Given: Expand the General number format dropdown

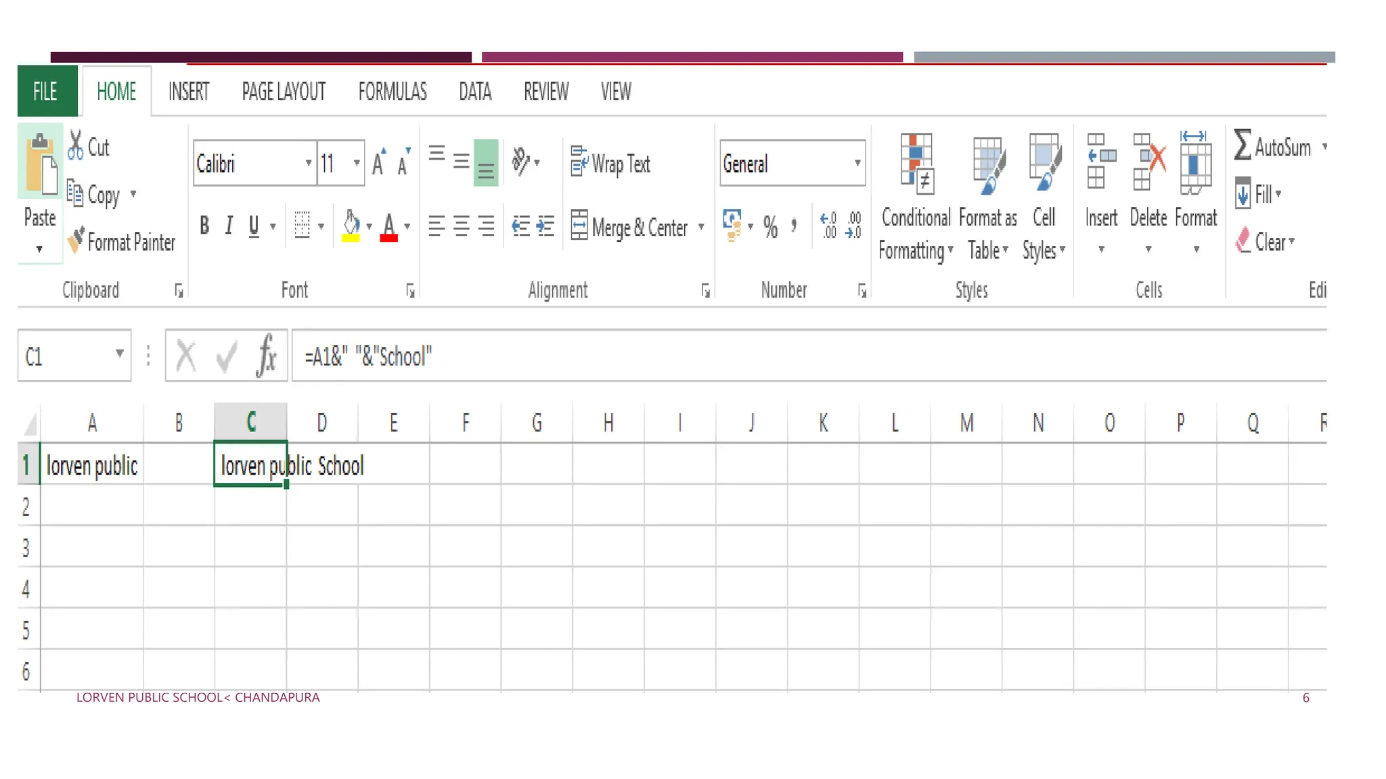Looking at the screenshot, I should point(857,163).
